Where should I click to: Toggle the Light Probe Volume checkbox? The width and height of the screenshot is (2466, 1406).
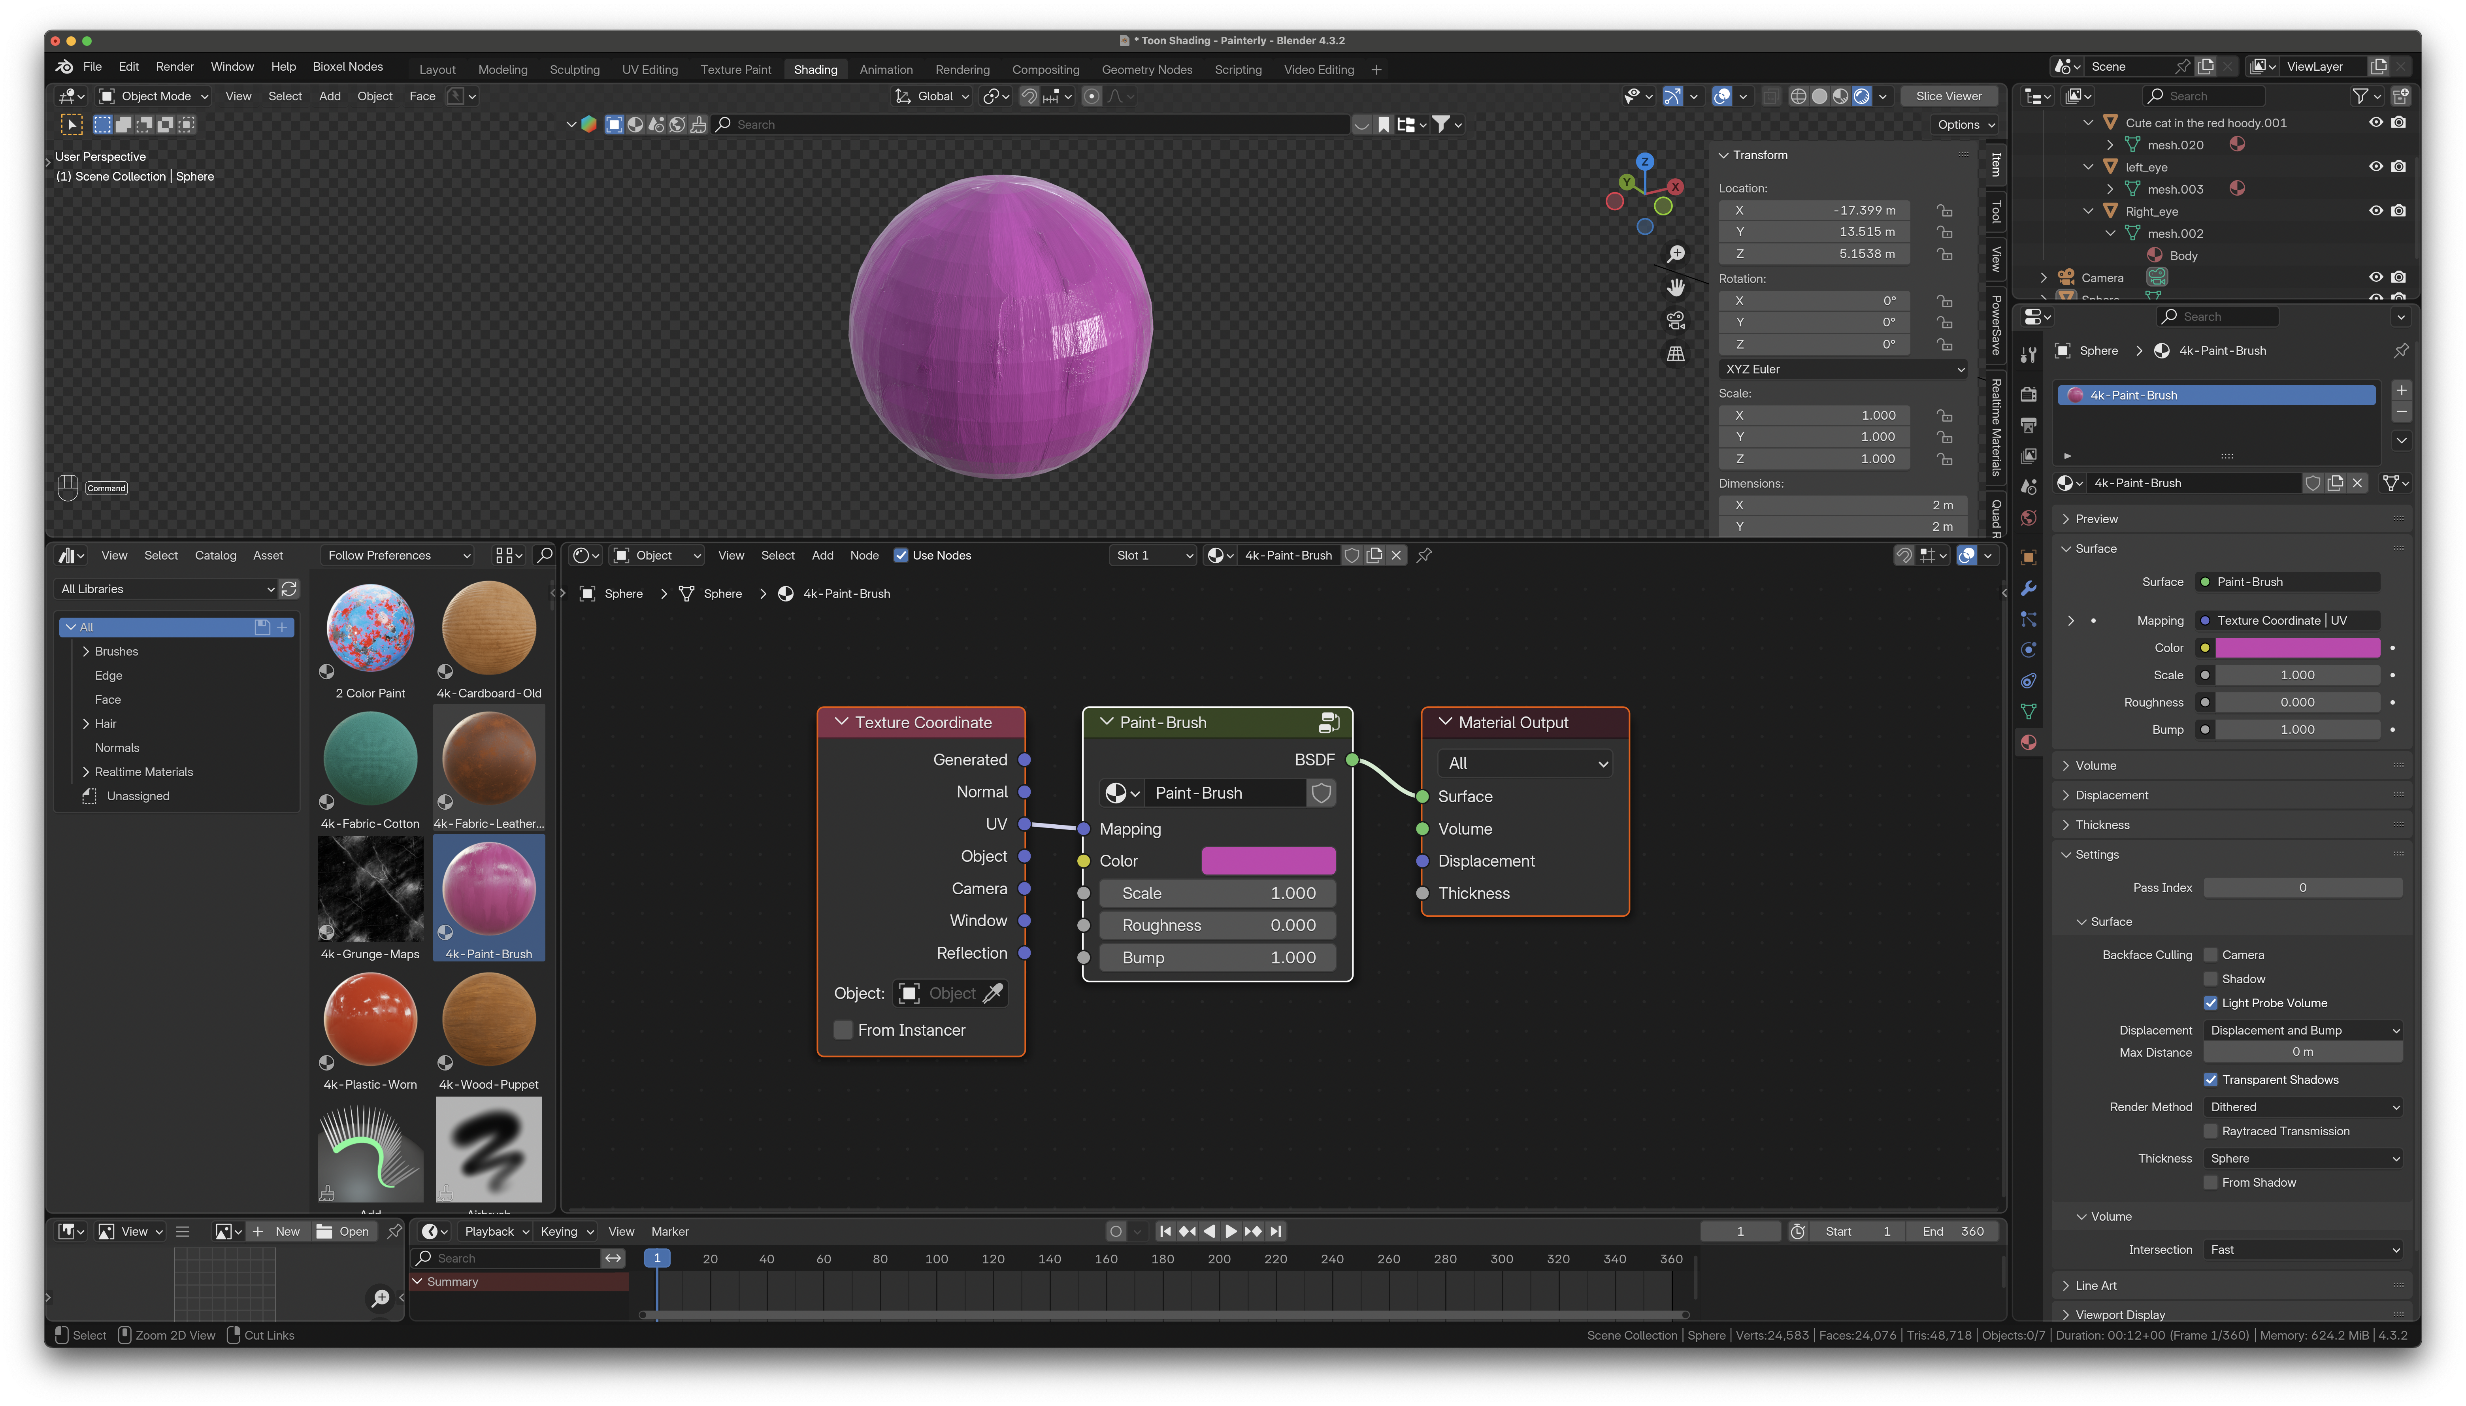(x=2211, y=1003)
